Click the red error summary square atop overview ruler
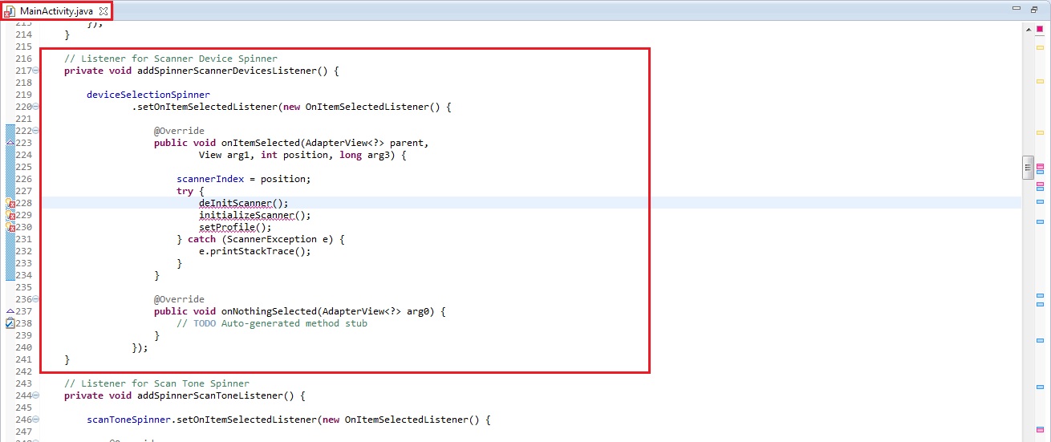The width and height of the screenshot is (1051, 442). [x=1040, y=29]
